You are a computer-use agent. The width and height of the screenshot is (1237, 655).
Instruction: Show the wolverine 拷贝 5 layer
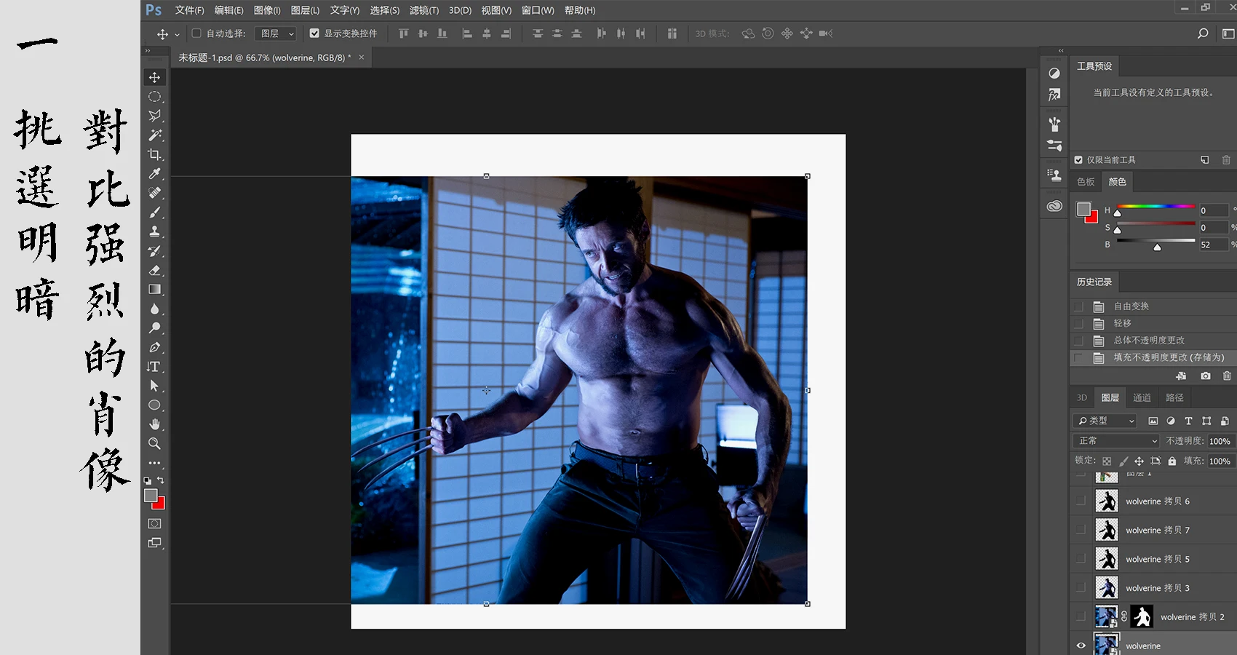click(x=1081, y=559)
